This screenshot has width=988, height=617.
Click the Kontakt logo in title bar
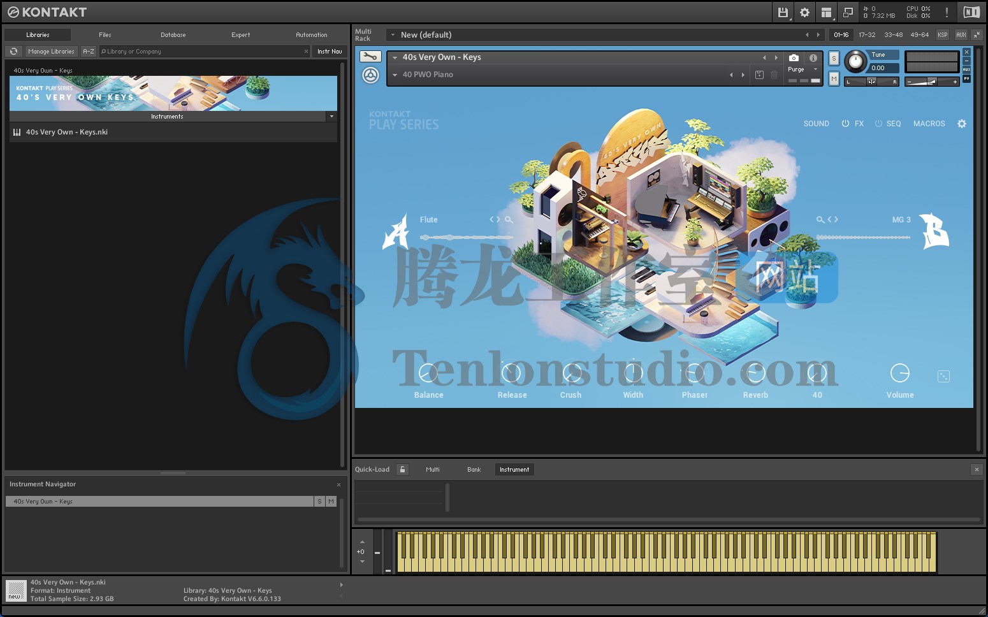click(x=13, y=12)
